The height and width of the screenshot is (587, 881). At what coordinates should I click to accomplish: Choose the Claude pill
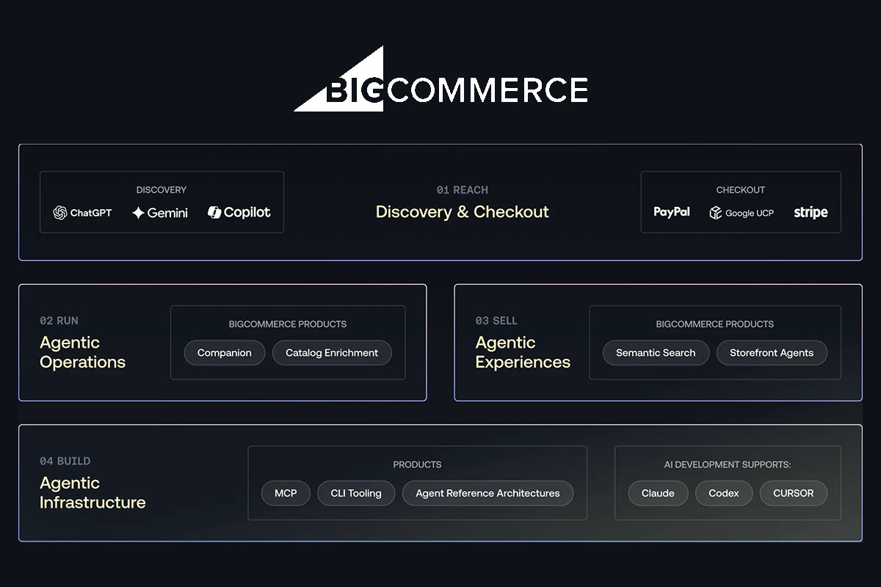[658, 493]
